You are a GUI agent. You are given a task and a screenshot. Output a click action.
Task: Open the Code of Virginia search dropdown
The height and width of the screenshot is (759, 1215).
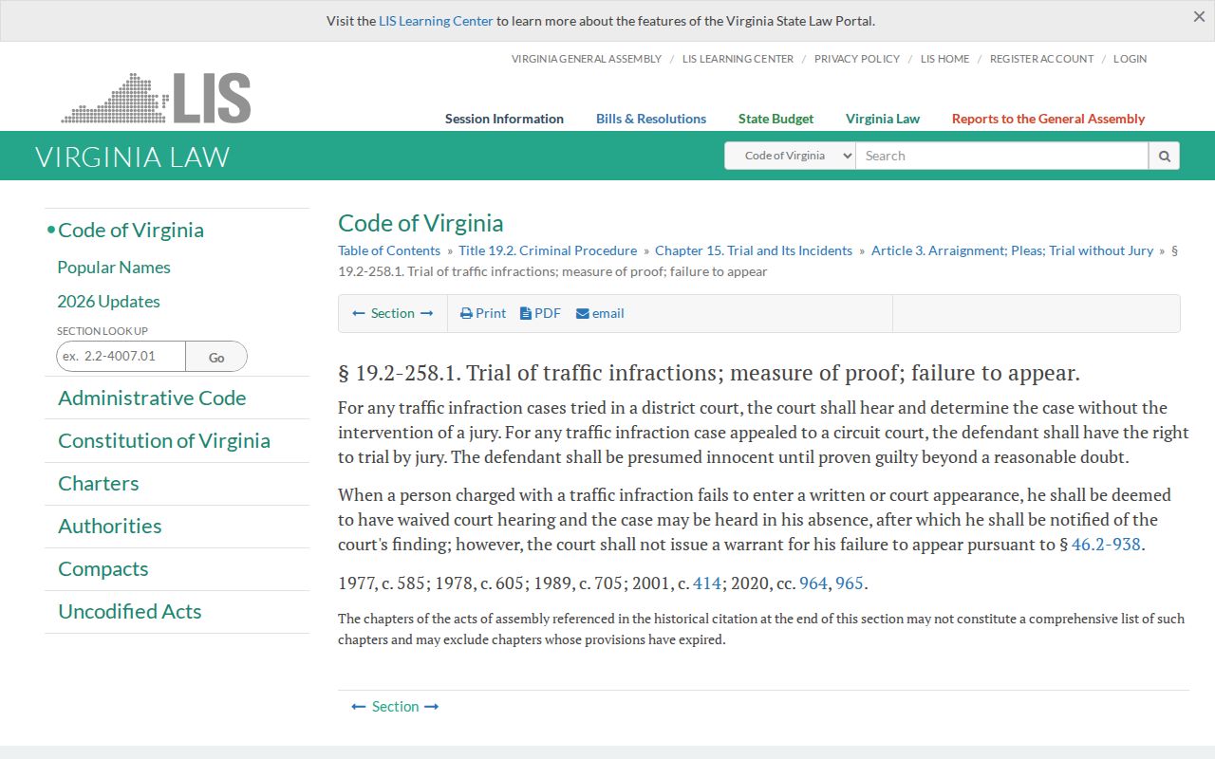click(790, 156)
